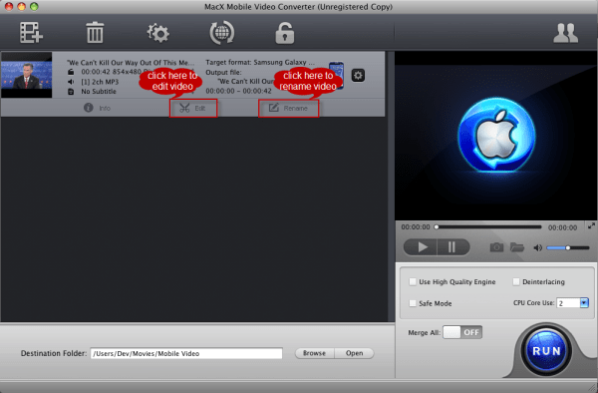Click the trash can delete icon
The width and height of the screenshot is (598, 393).
click(x=95, y=33)
